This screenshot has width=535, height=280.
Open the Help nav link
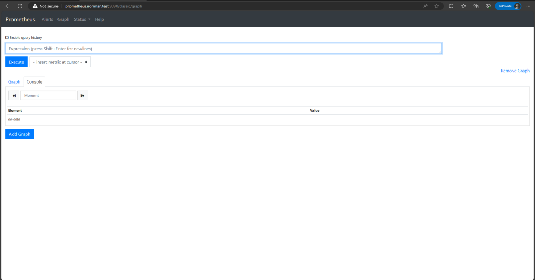(99, 19)
